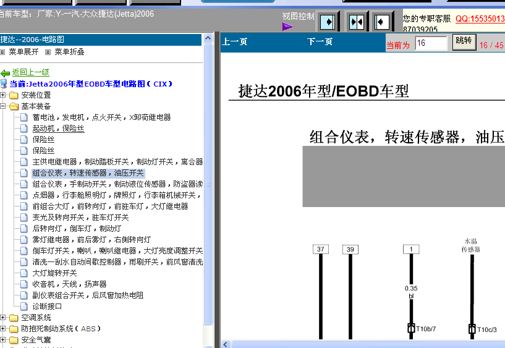Click 菜单展开 to expand all menus

pos(23,52)
